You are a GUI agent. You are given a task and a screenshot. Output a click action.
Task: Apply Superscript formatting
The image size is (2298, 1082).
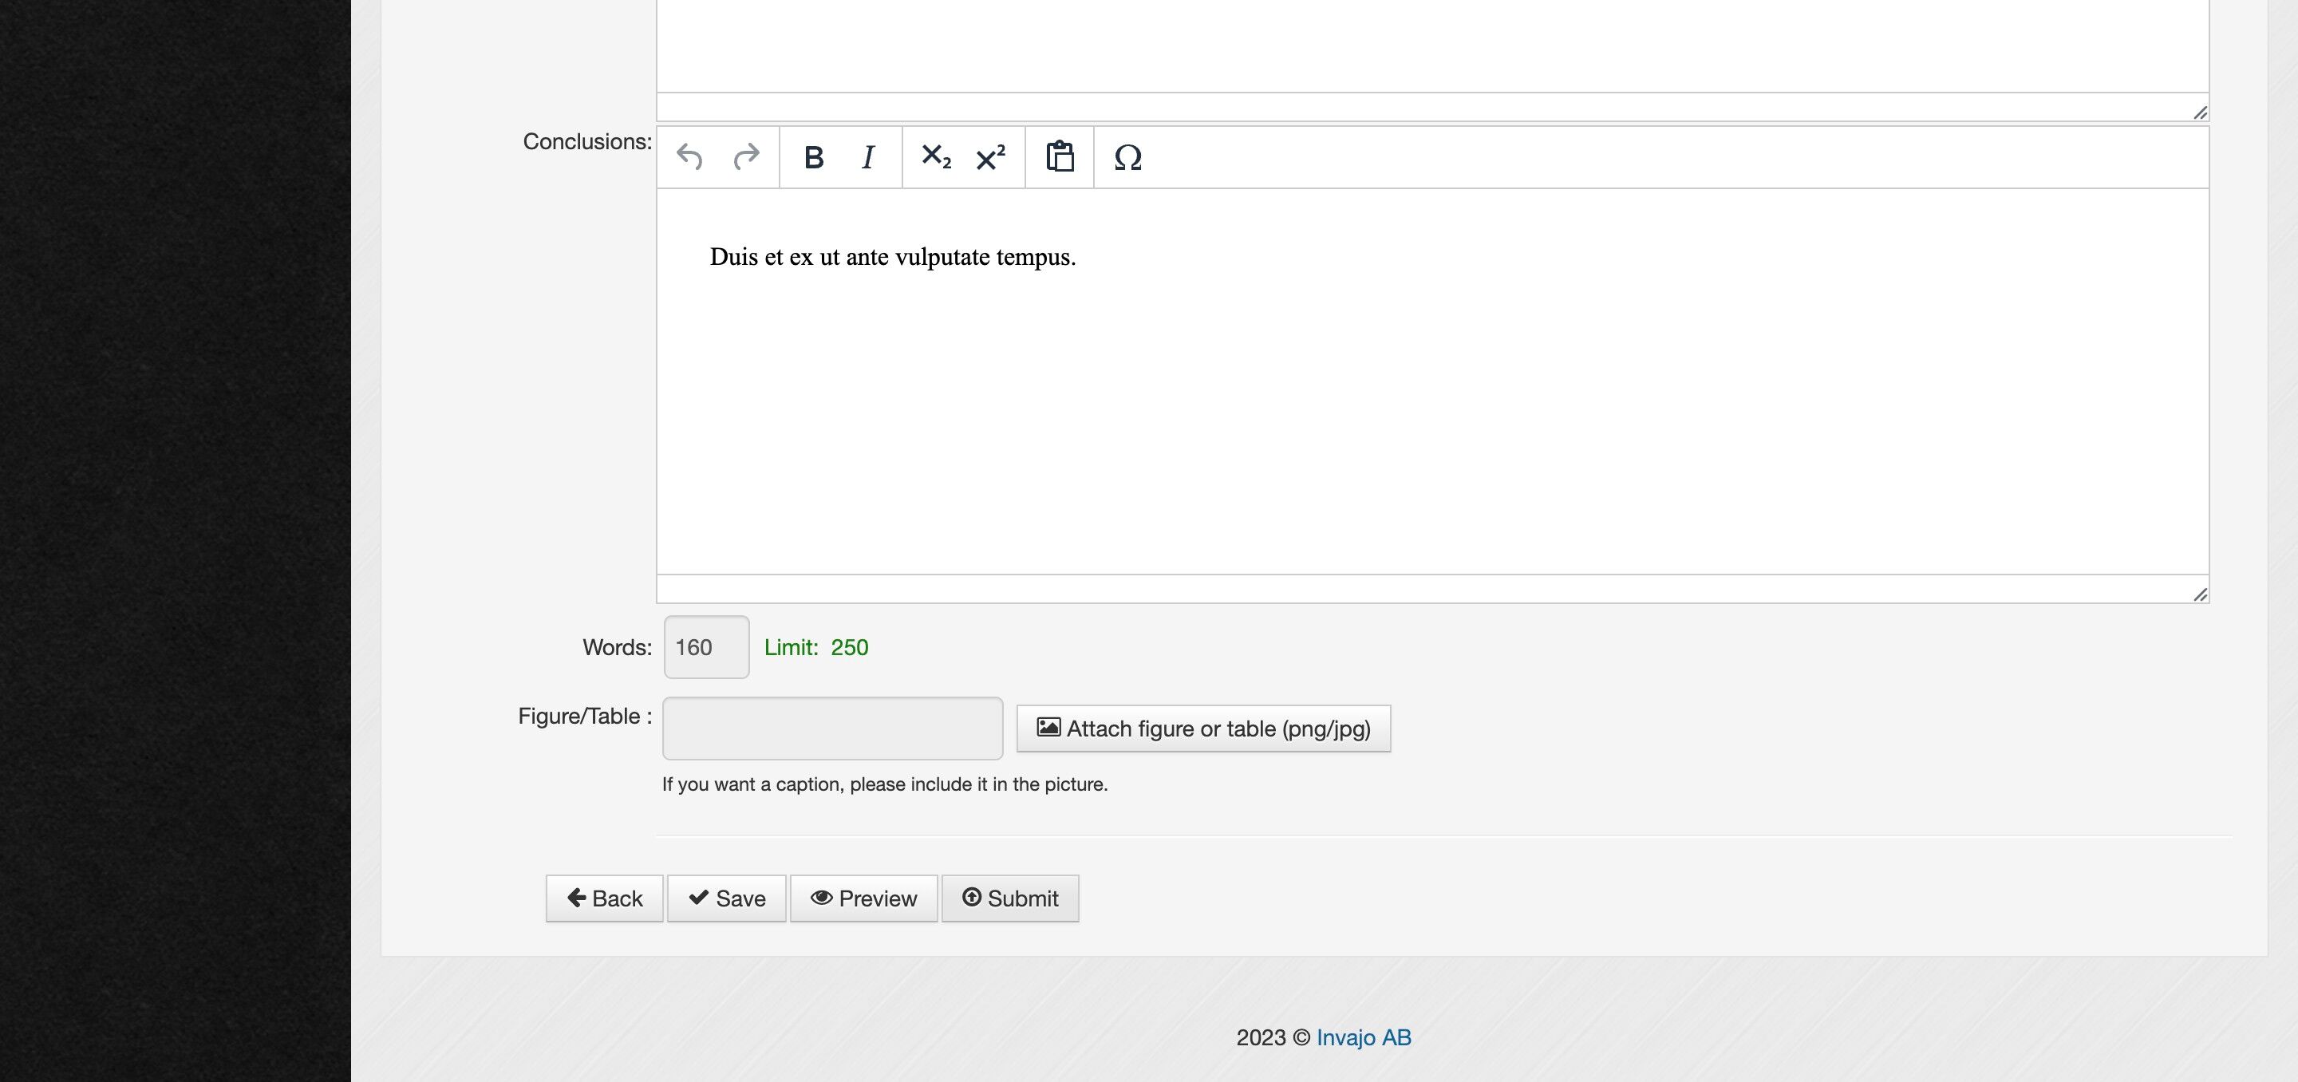pyautogui.click(x=990, y=157)
